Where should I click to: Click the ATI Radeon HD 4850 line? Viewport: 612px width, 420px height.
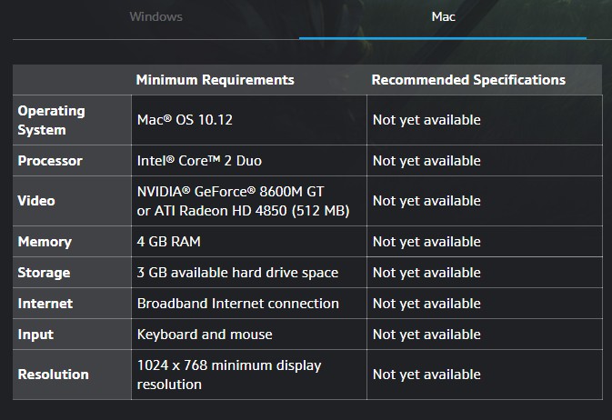(x=243, y=211)
